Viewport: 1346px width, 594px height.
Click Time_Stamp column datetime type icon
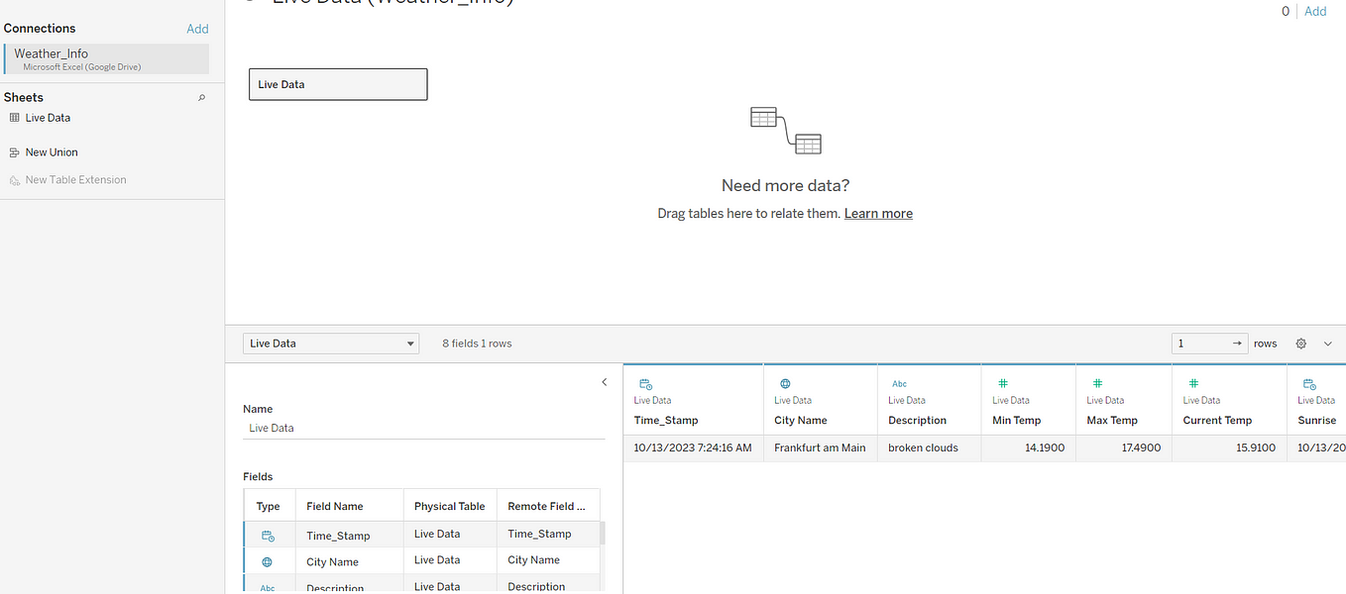click(645, 383)
